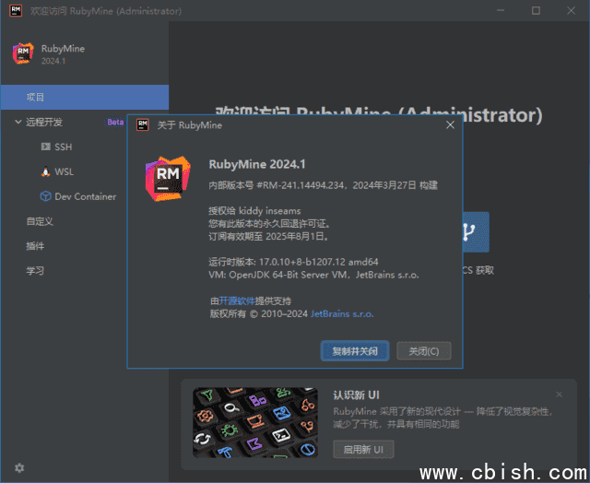The image size is (590, 483).
Task: Click the 授权给 kiddy inseams text
Action: click(254, 211)
